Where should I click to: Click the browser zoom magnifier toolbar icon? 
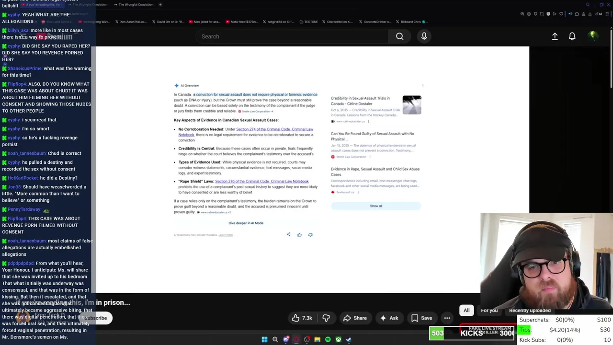point(522,14)
